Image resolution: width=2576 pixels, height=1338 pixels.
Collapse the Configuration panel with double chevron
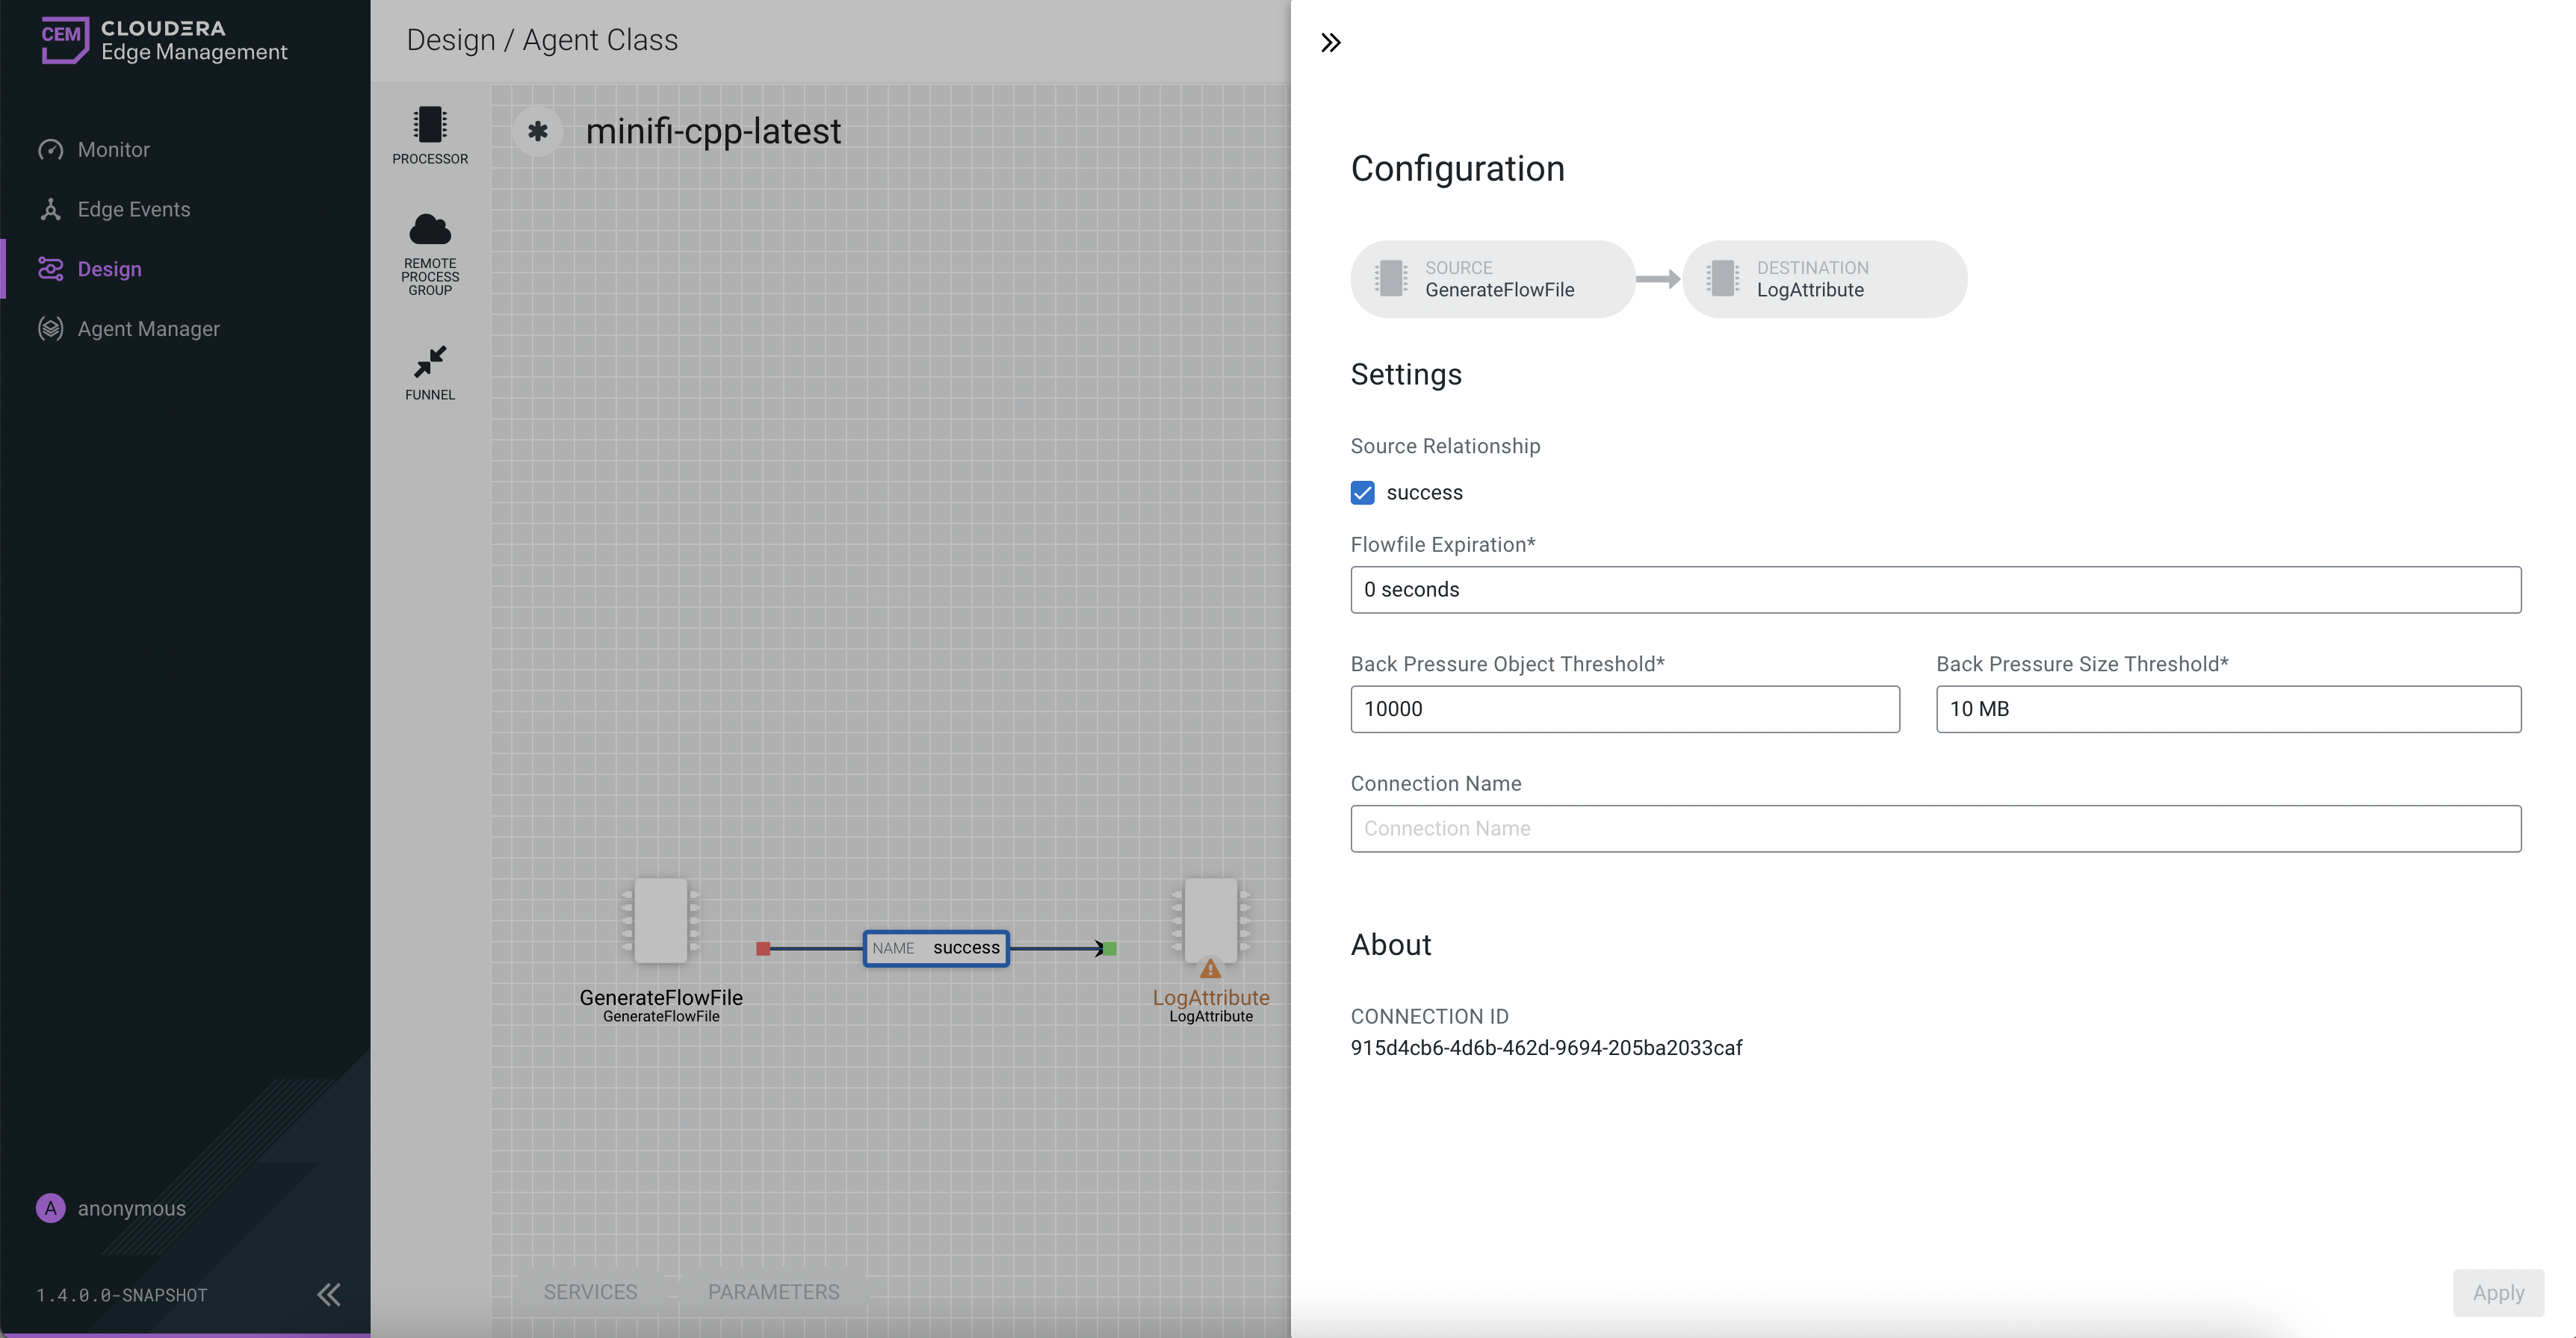point(1330,43)
